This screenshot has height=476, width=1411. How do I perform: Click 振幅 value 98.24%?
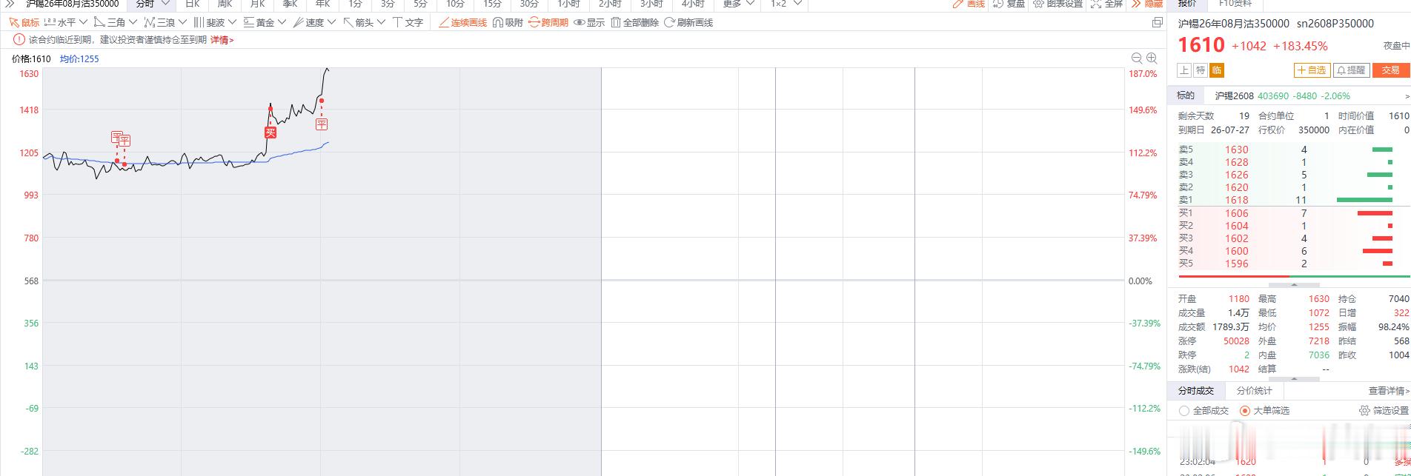pos(1393,326)
